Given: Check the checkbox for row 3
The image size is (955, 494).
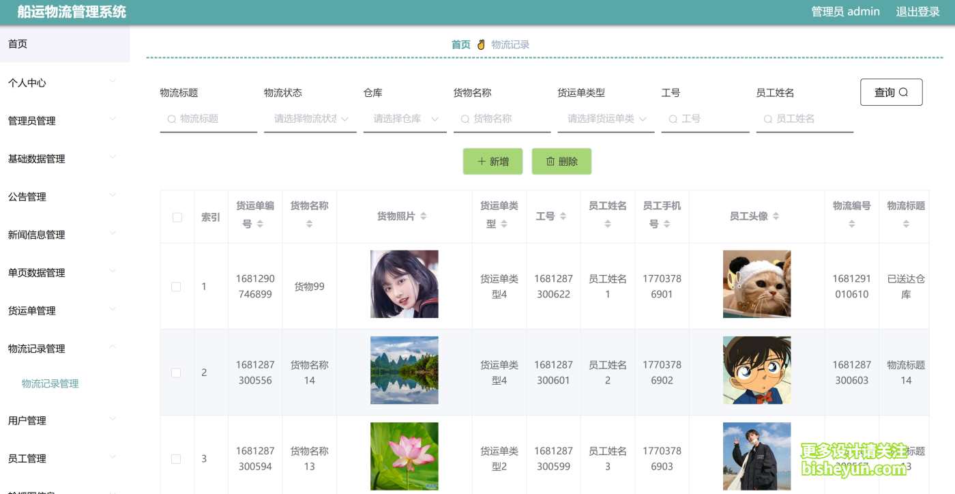Looking at the screenshot, I should click(x=176, y=459).
